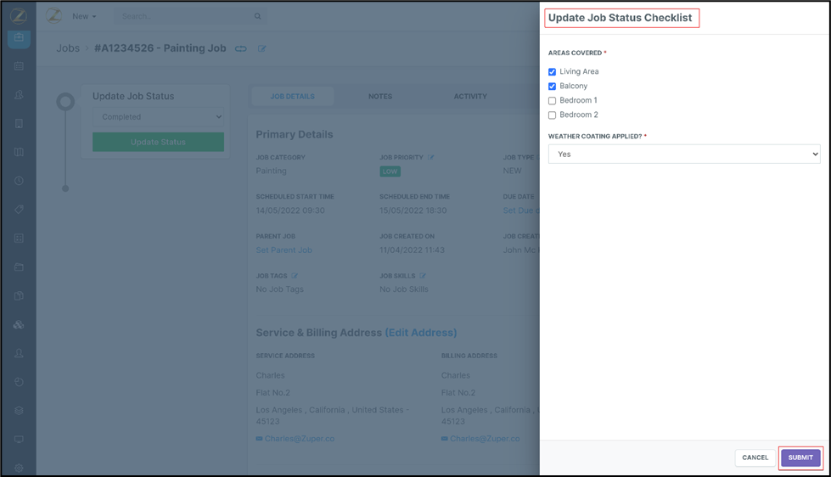Click the search magnifier icon in top bar
This screenshot has height=477, width=831.
click(x=258, y=16)
